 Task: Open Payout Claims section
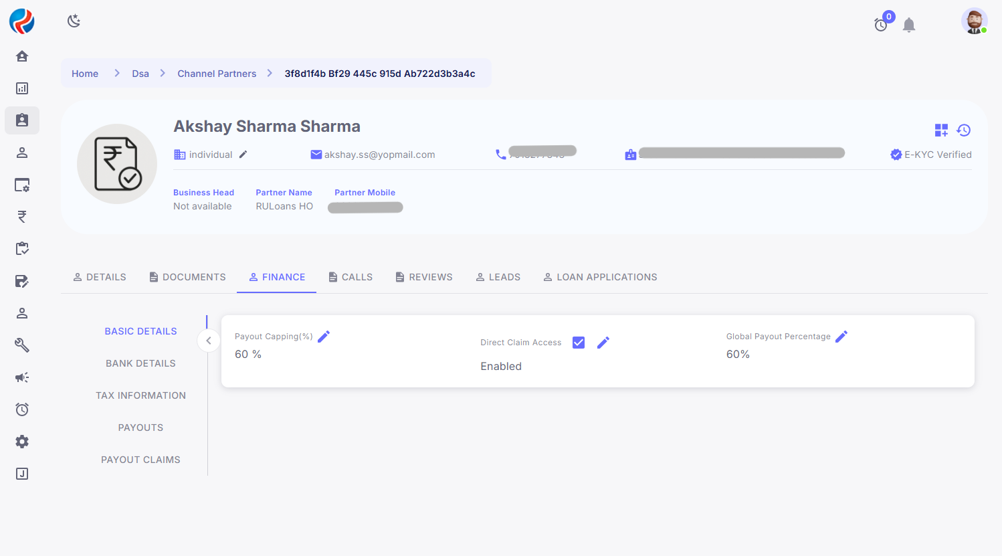coord(140,460)
